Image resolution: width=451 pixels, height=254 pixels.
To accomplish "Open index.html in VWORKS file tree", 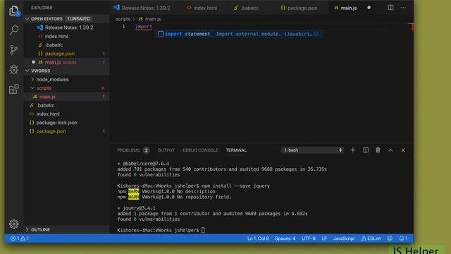I will (67, 114).
